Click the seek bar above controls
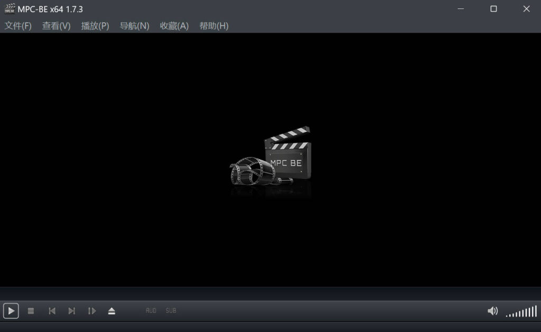Screen dimensions: 541x332 pyautogui.click(x=270, y=294)
